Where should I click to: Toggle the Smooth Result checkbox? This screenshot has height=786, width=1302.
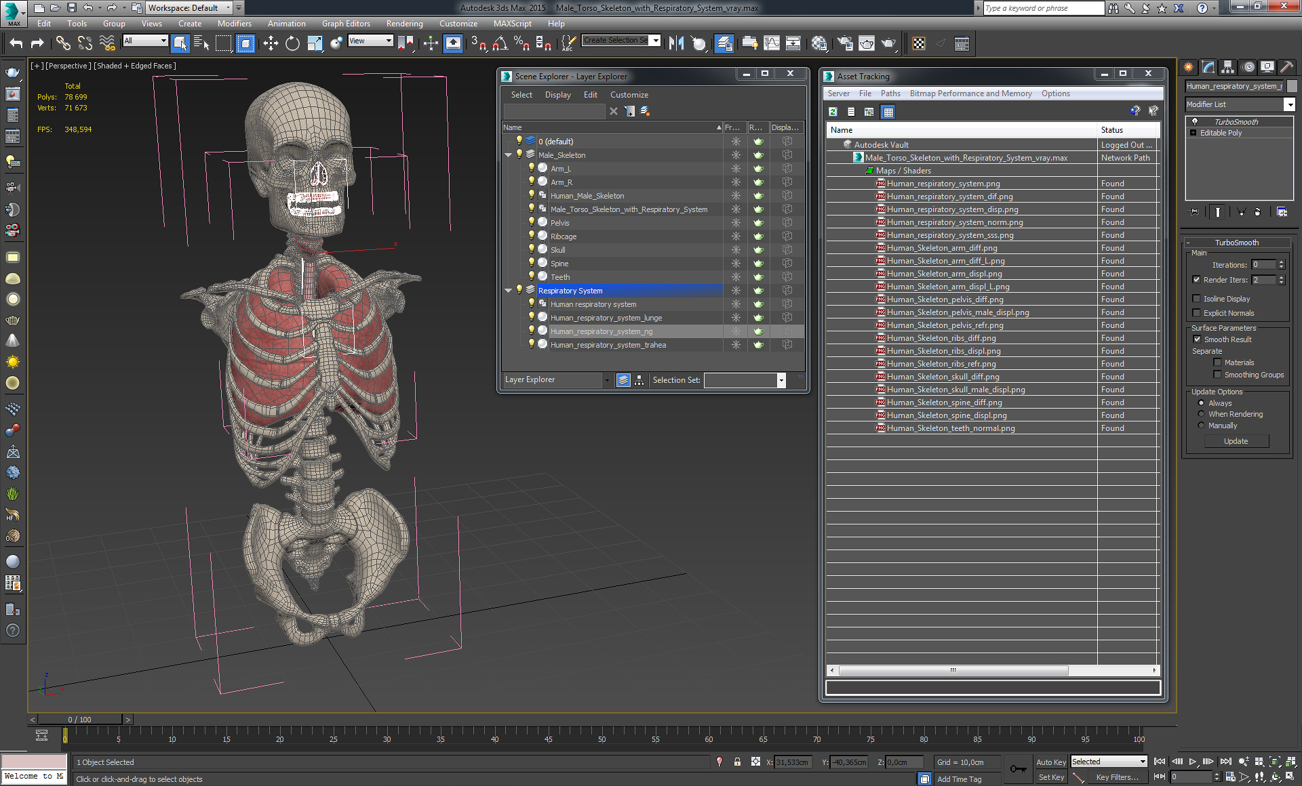pos(1197,339)
